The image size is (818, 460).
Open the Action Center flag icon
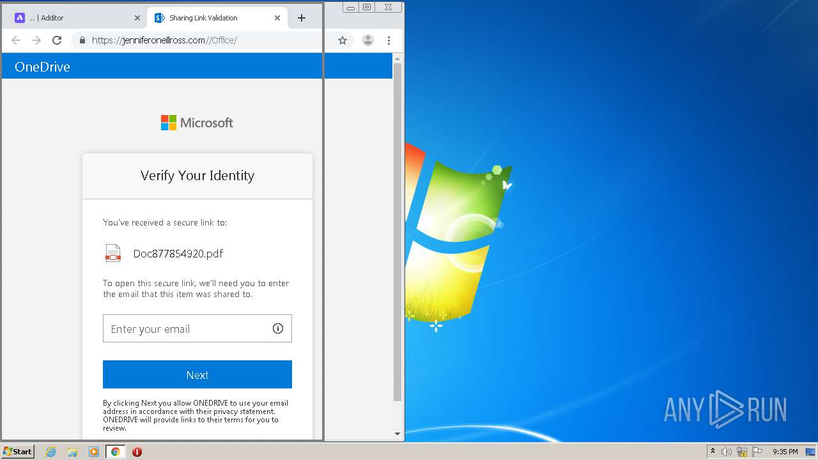(757, 452)
